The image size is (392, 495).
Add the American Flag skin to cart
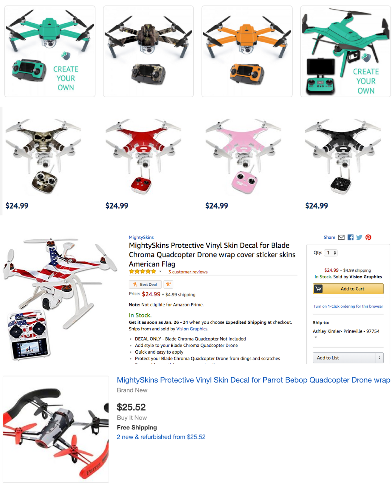348,289
